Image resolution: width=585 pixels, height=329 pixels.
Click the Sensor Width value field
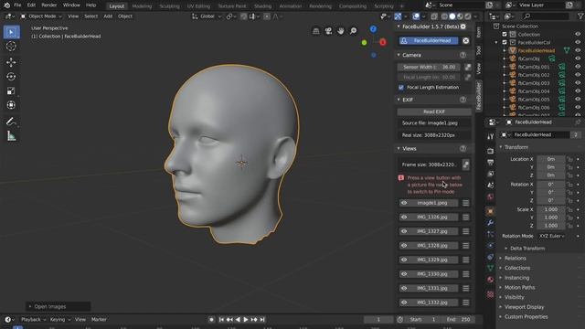click(x=429, y=67)
